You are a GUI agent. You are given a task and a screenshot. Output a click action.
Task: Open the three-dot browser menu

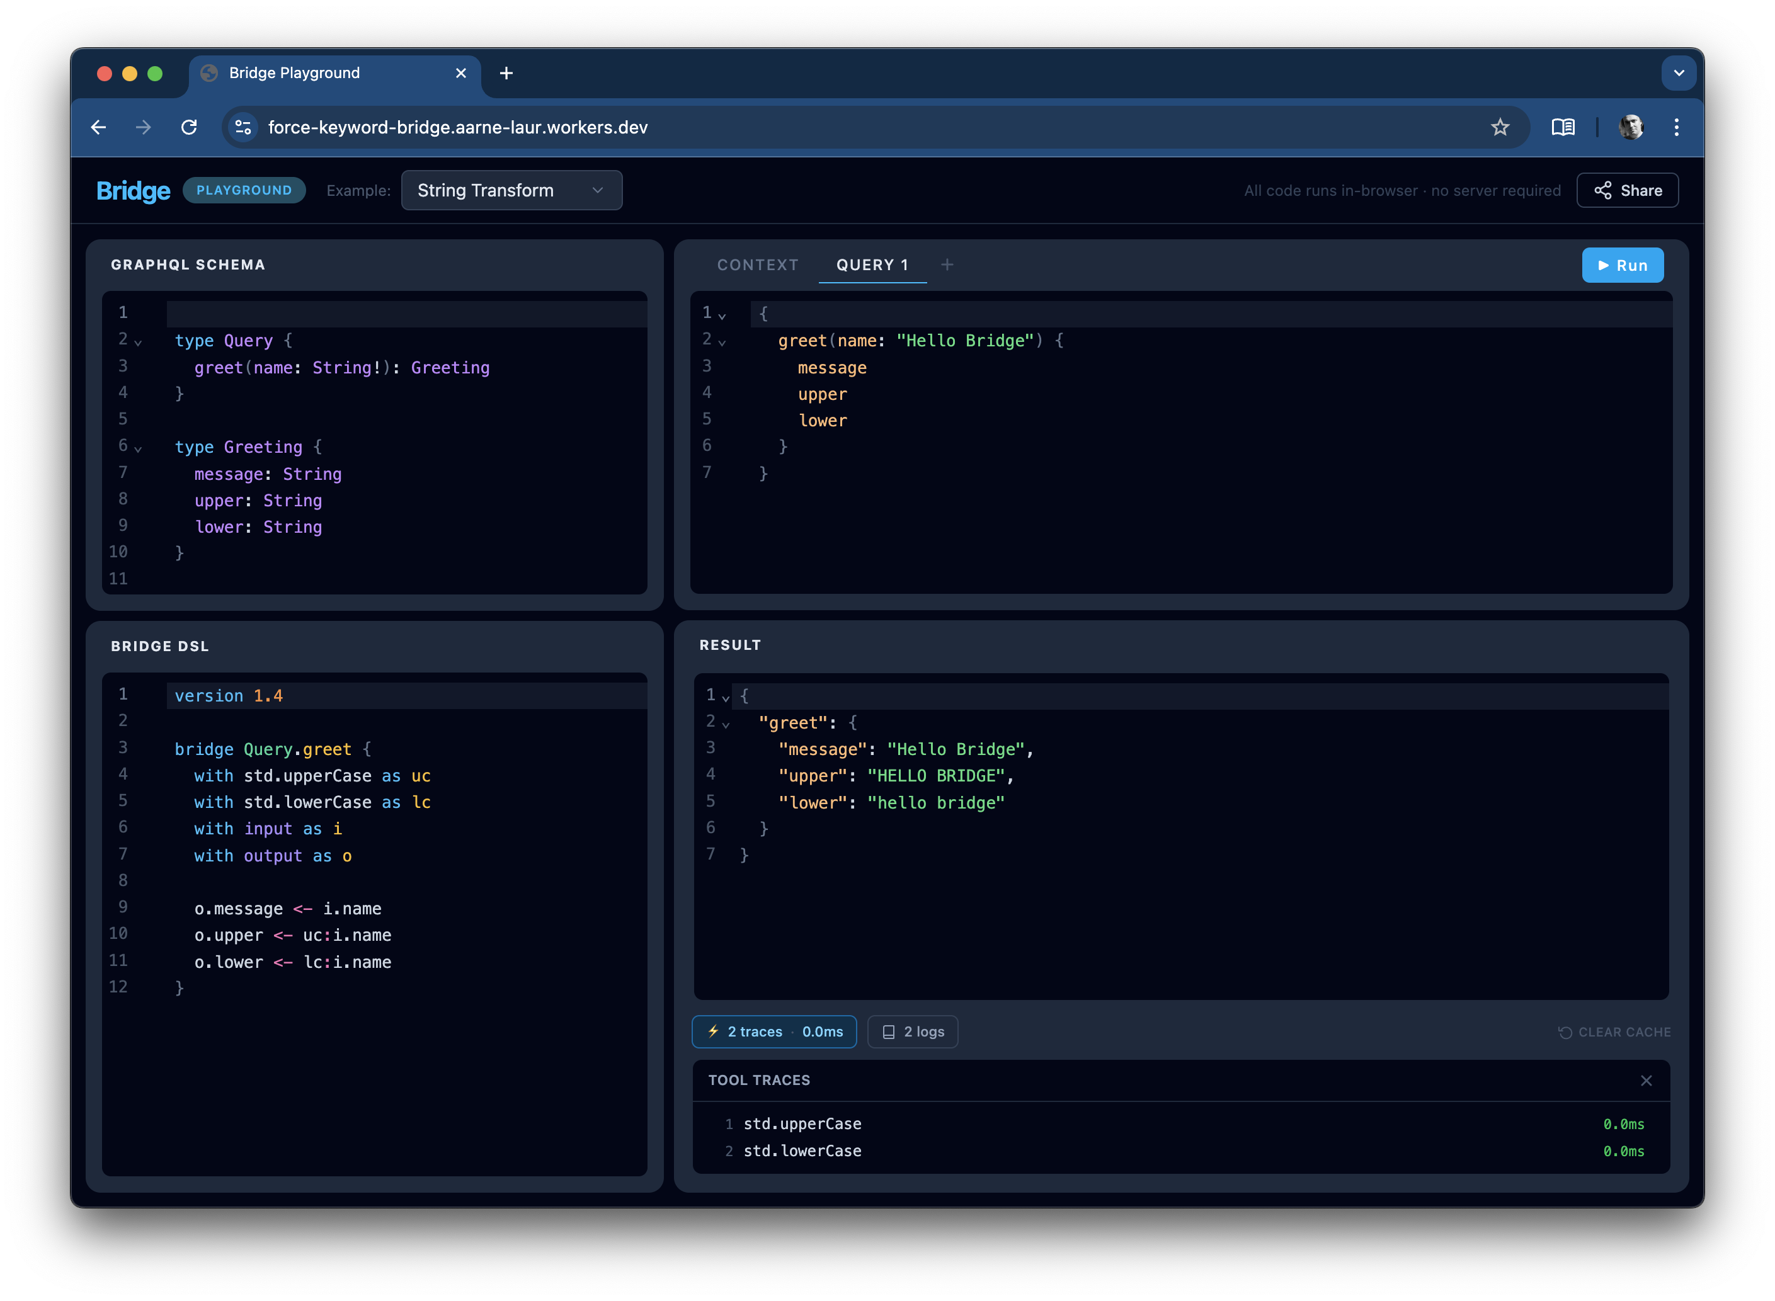tap(1677, 127)
